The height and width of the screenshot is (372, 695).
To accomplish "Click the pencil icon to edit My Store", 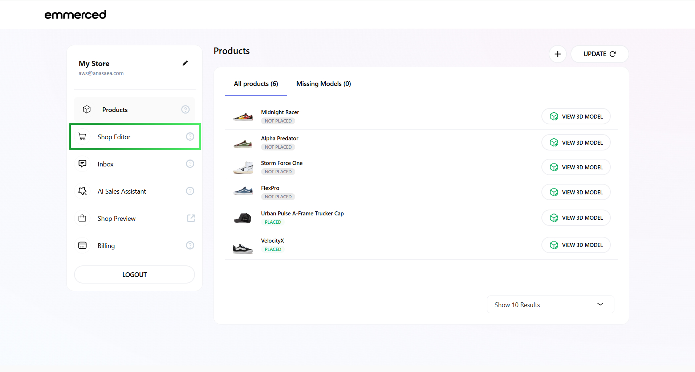I will (x=185, y=63).
